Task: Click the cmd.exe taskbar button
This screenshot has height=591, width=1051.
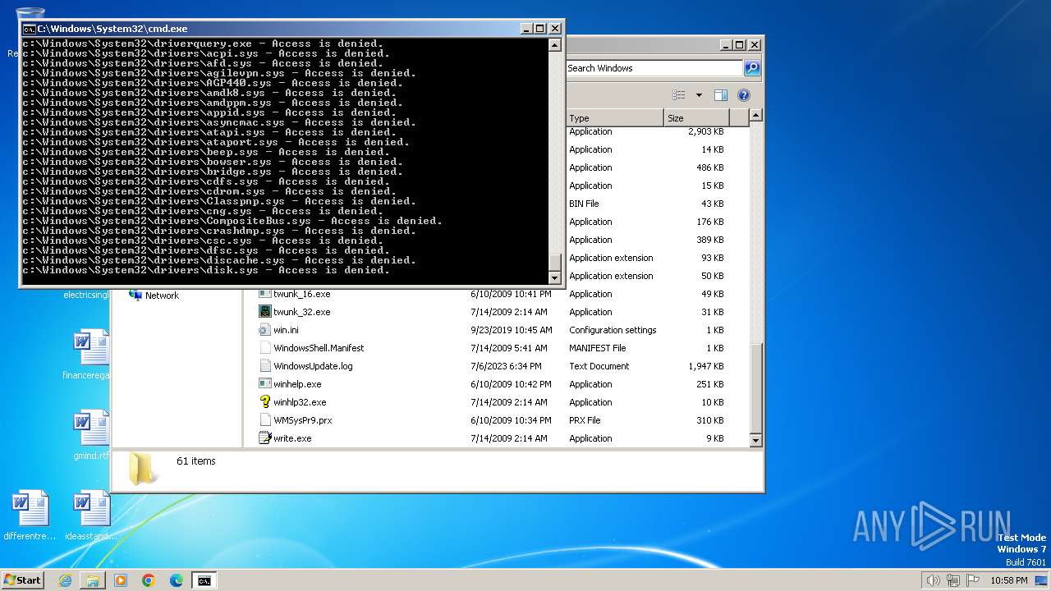Action: point(204,580)
